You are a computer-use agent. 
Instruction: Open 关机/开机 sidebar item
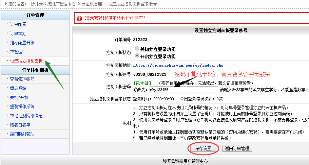tap(19, 97)
